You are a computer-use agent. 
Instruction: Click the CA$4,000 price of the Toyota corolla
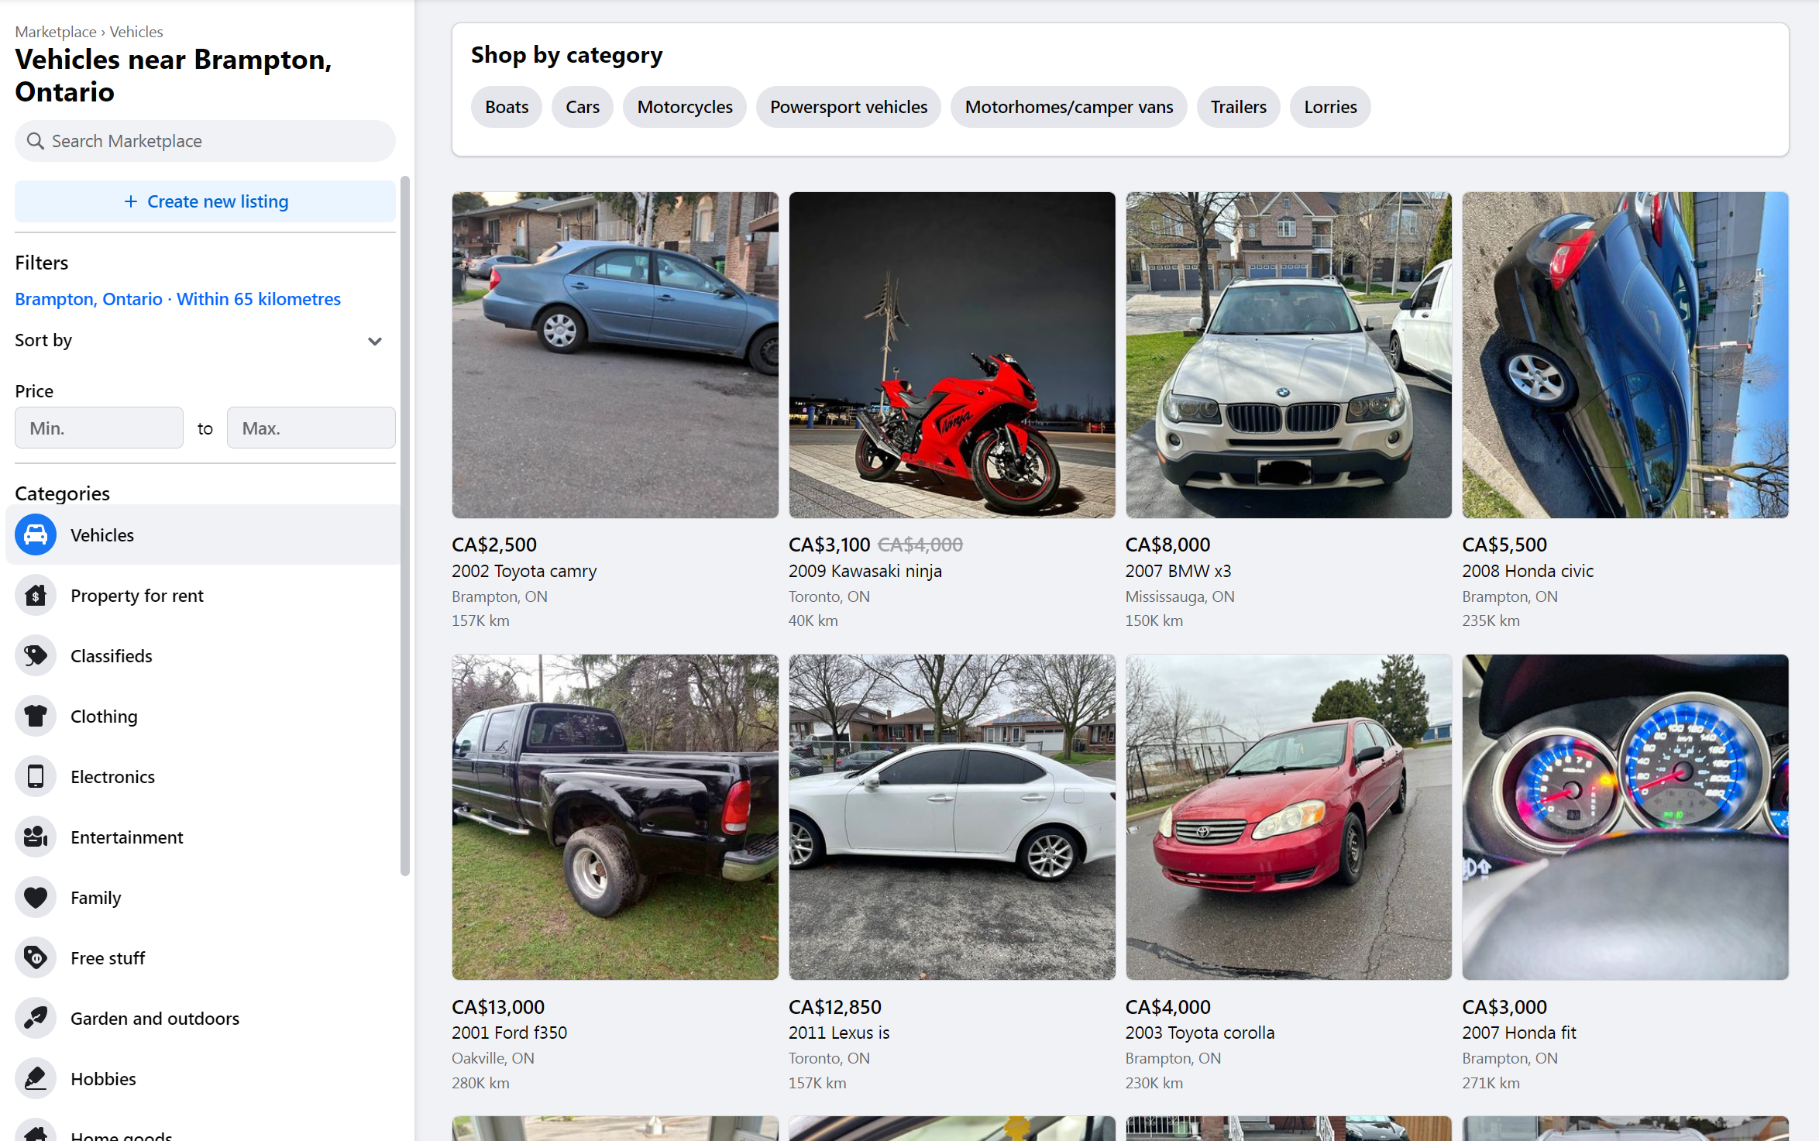(x=1167, y=1007)
